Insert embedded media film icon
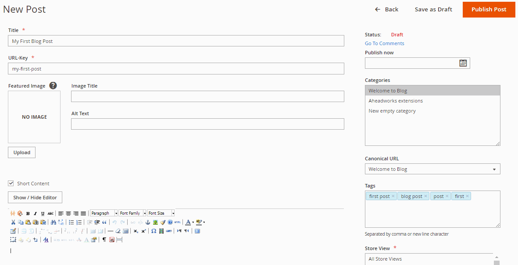The height and width of the screenshot is (265, 518). pos(161,231)
